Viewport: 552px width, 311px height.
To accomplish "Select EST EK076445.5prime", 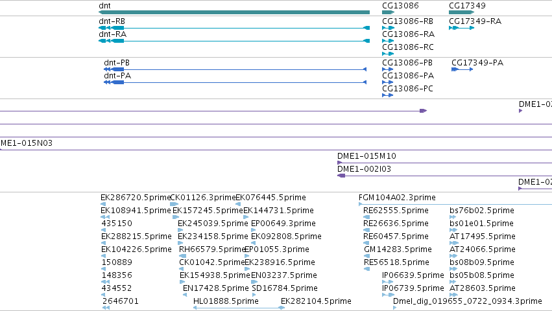I will (x=270, y=198).
